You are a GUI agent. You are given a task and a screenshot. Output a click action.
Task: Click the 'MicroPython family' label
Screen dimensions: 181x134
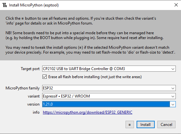point(22,88)
